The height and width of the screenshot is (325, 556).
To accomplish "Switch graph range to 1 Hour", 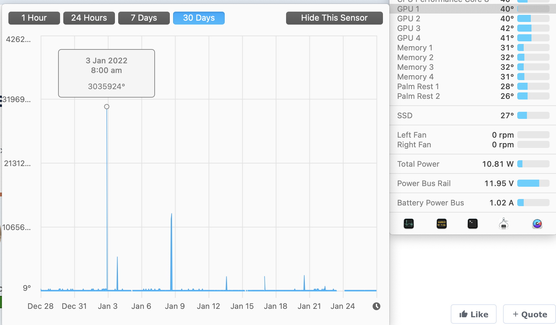I will 34,18.
